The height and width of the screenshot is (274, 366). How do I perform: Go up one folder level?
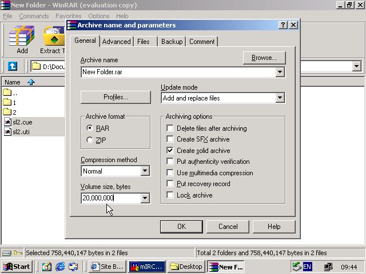pos(13,66)
